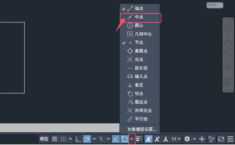Open status bar customization hamburger menu

click(x=230, y=139)
